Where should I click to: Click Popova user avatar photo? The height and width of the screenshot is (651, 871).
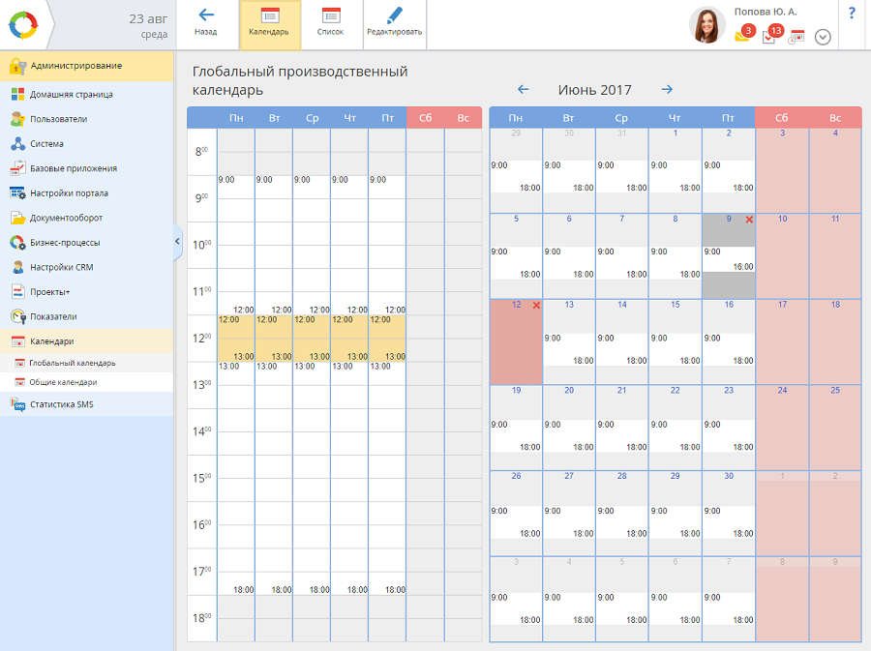(707, 25)
